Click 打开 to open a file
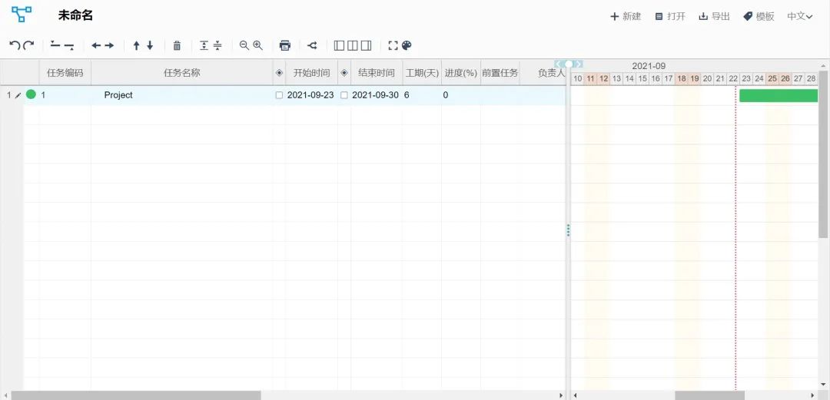This screenshot has height=400, width=830. tap(670, 16)
